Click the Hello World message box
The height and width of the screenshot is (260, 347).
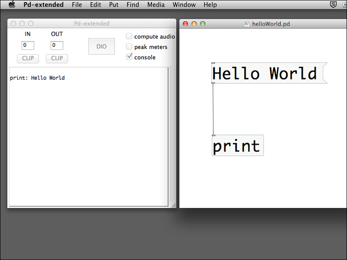tap(269, 73)
